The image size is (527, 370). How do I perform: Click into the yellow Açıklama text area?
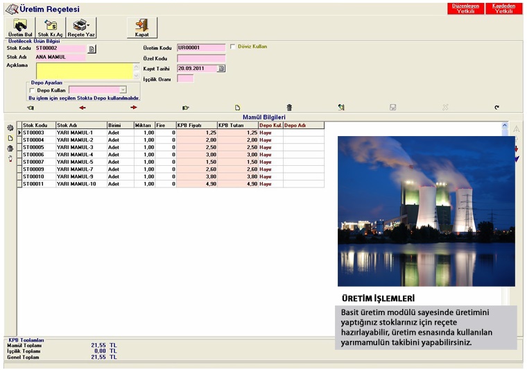[83, 70]
